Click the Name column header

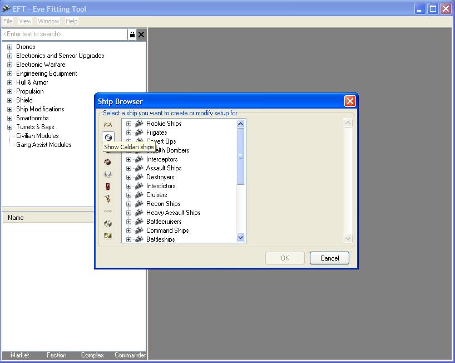point(48,218)
